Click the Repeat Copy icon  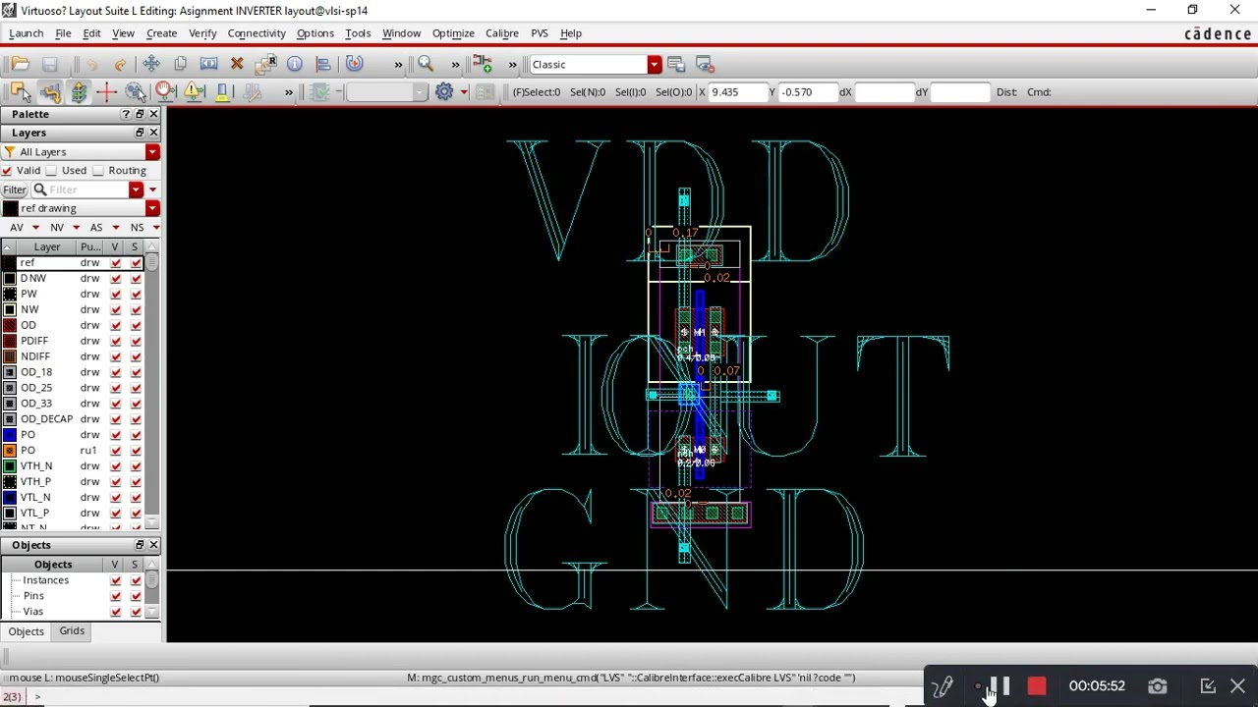tap(265, 64)
